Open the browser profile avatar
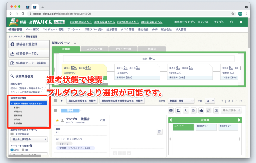Viewport: 256px width, 163px height. [x=240, y=14]
